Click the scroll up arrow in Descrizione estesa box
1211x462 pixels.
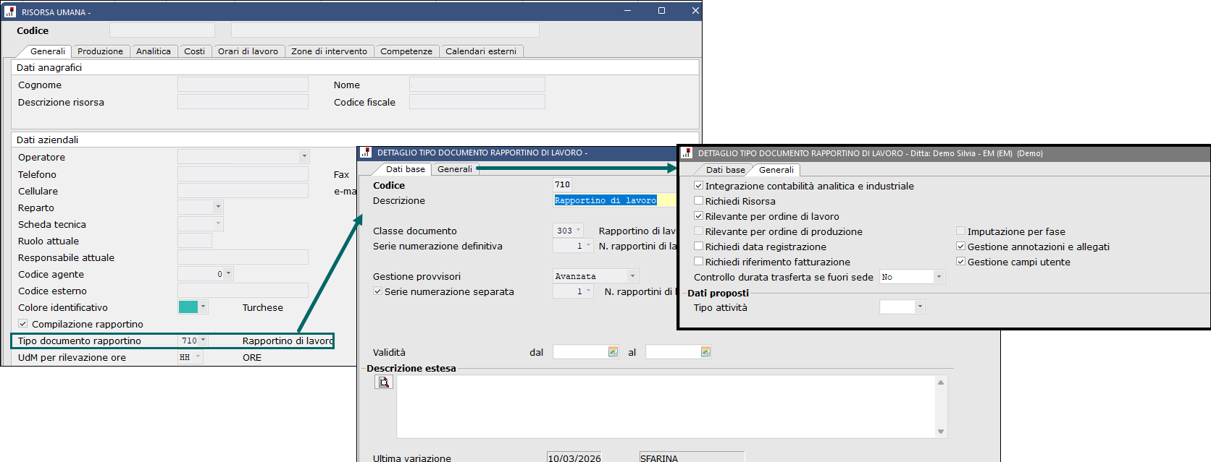point(941,382)
